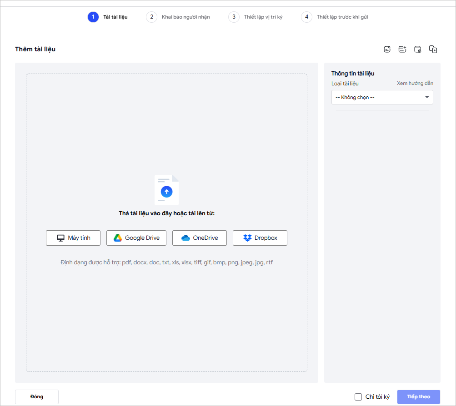Click the duplicate pages plus icon
Viewport: 456px width, 406px height.
tap(433, 50)
